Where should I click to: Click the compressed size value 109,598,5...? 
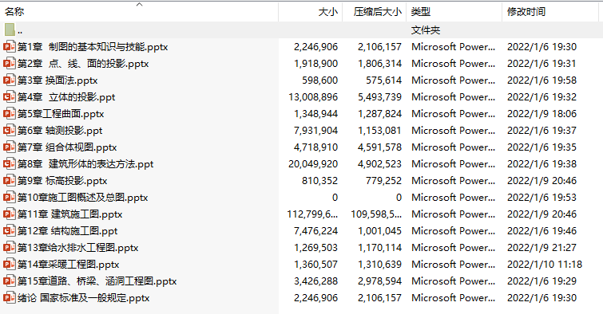click(x=376, y=214)
